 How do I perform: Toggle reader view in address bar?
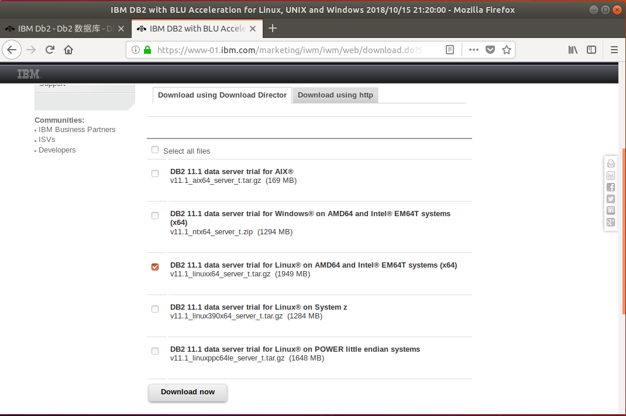(x=450, y=50)
